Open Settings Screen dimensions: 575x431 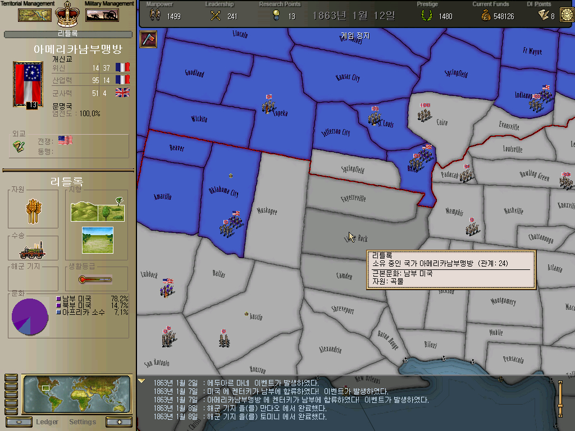tap(83, 422)
